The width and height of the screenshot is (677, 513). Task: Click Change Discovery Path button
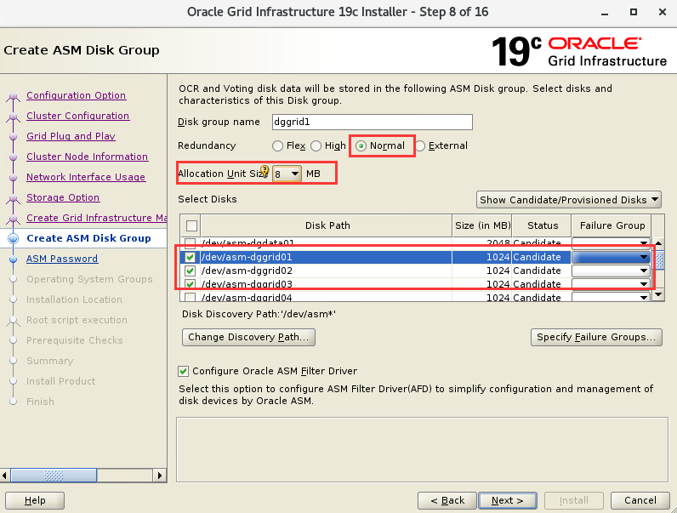click(248, 337)
